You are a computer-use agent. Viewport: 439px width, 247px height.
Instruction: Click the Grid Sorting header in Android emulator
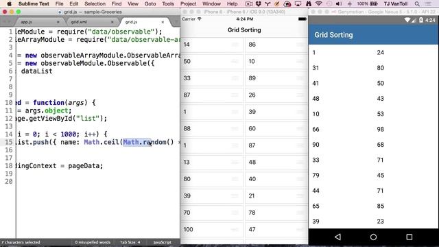333,35
